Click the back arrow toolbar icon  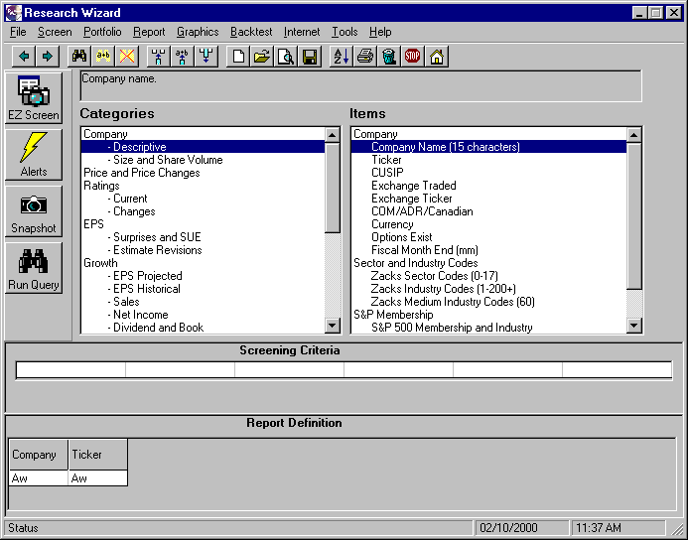click(x=24, y=57)
